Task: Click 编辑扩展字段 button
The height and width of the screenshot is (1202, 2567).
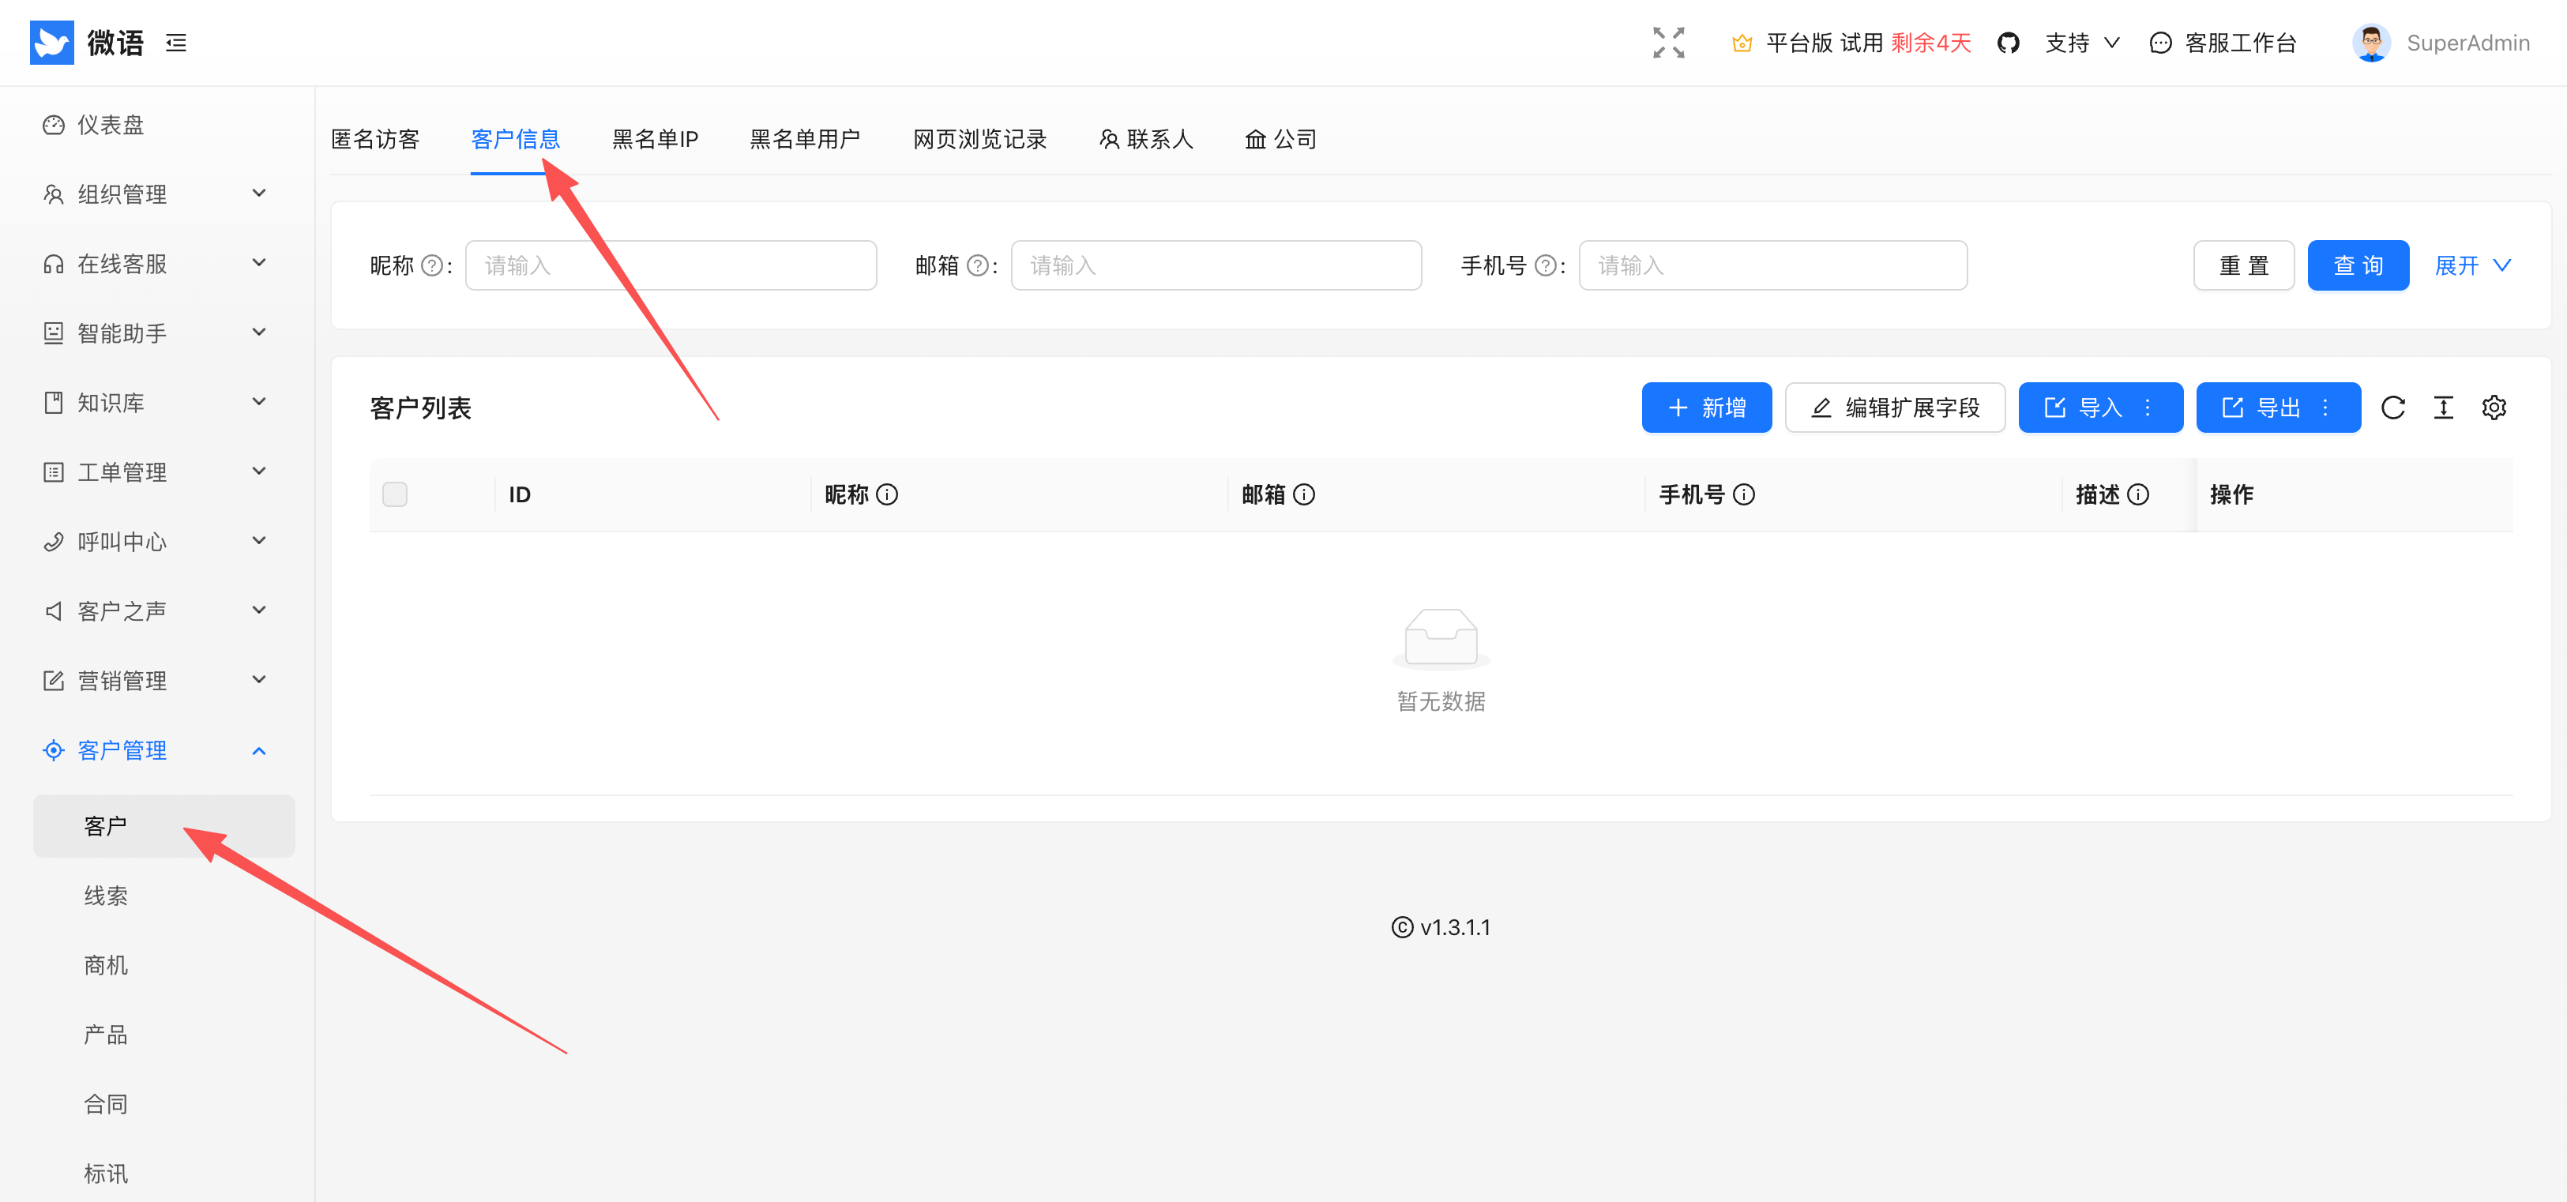Action: point(1894,408)
